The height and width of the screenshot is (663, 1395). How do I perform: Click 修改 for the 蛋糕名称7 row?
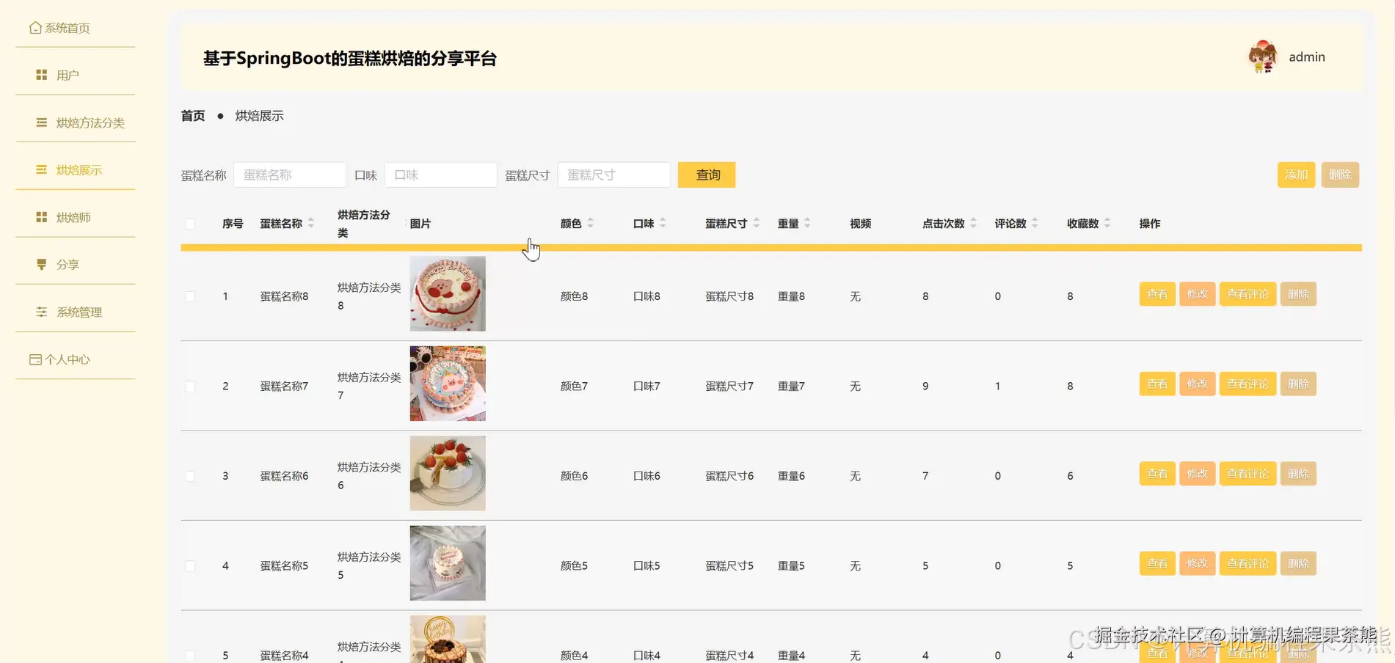[x=1198, y=384]
